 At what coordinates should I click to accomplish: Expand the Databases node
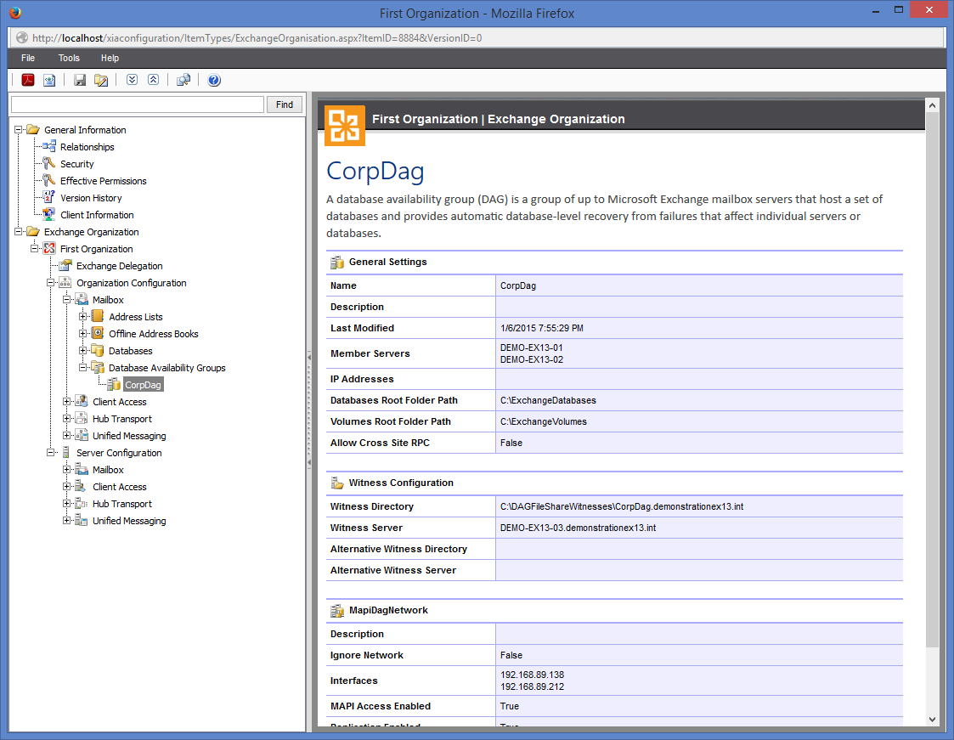pos(82,351)
